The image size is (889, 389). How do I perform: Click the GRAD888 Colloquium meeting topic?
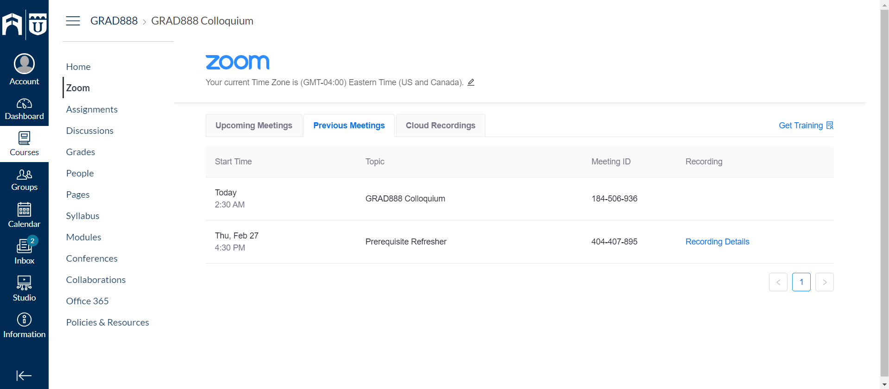pos(405,199)
